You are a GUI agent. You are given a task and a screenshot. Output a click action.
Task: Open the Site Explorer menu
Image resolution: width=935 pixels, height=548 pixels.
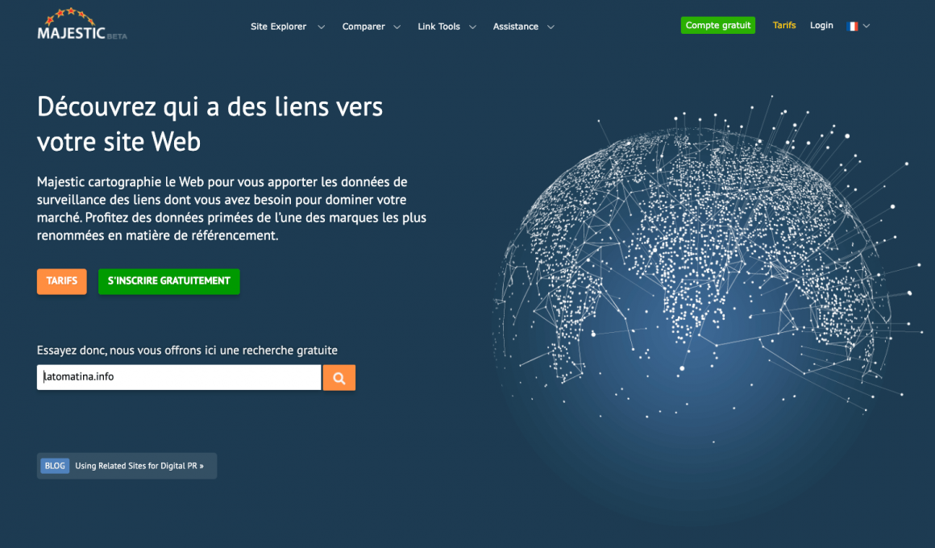pyautogui.click(x=278, y=27)
